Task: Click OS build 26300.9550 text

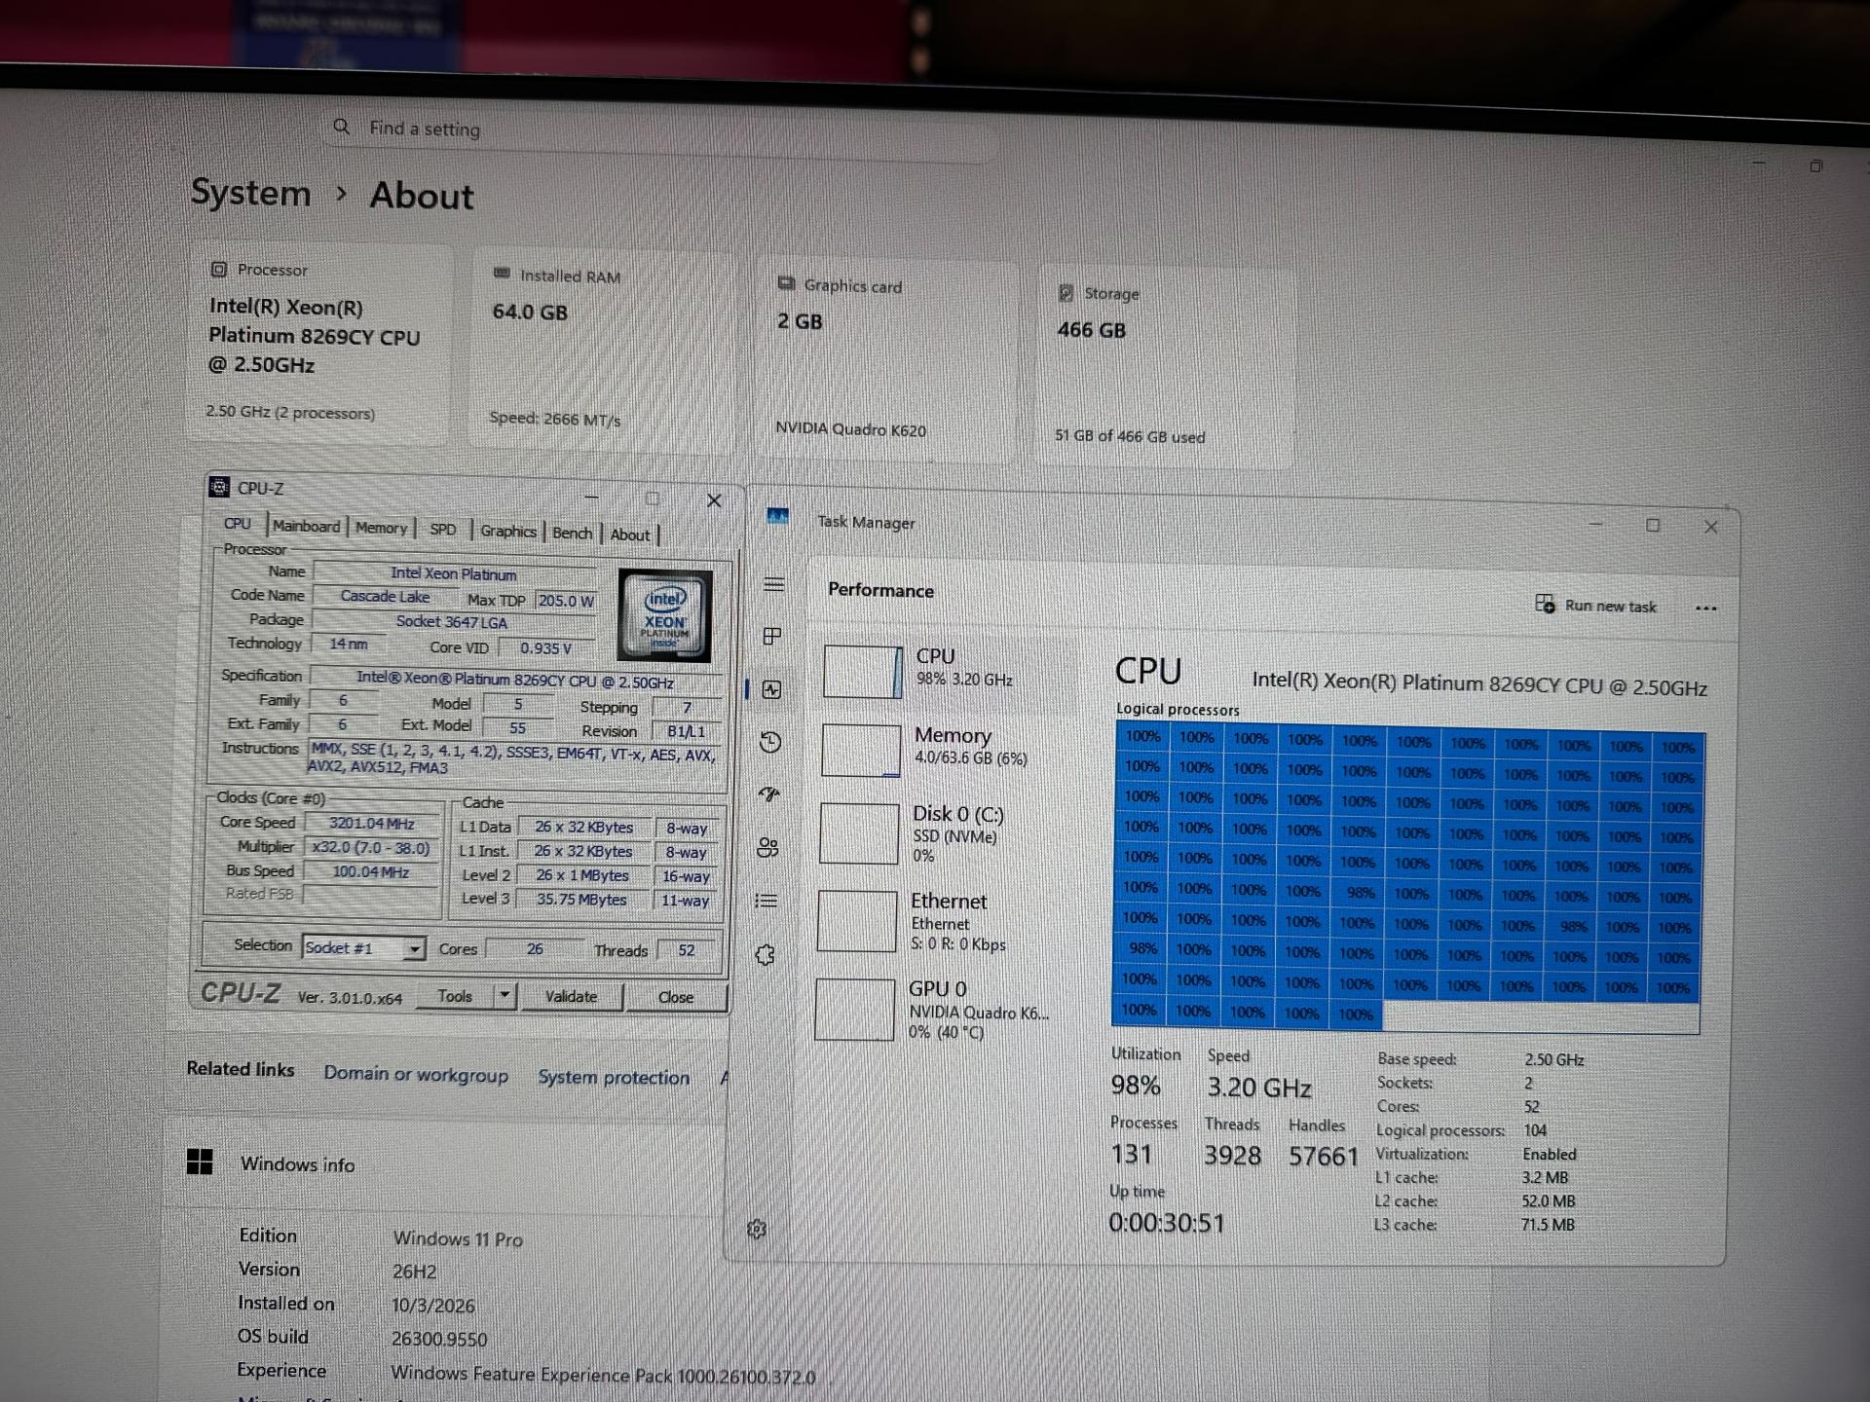Action: click(x=439, y=1339)
